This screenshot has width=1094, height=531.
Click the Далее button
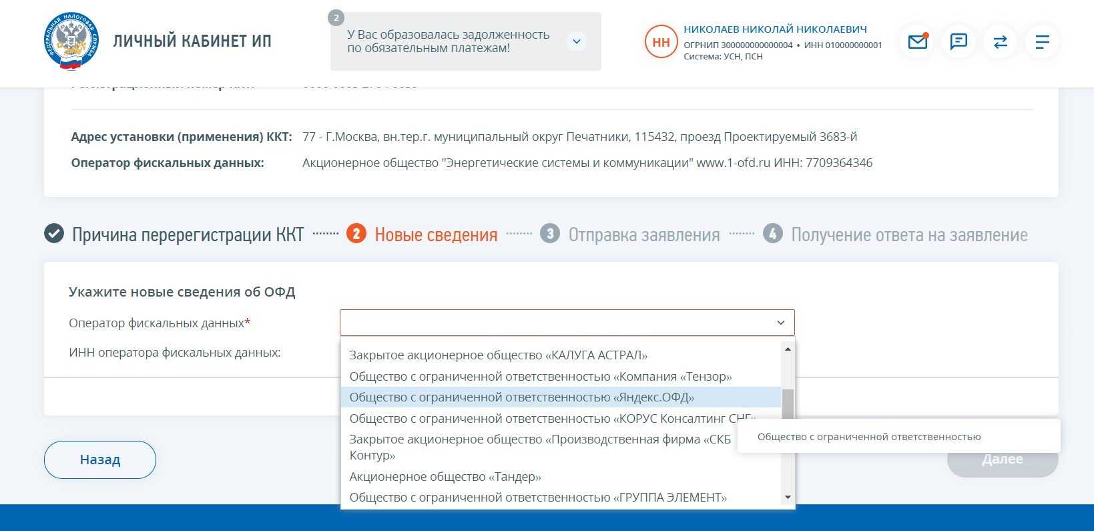(x=1003, y=459)
